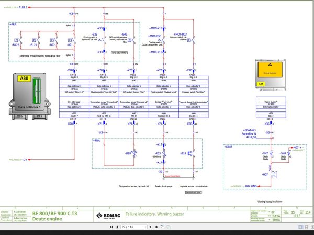Select the -R03 resistor symbol
The image size is (314, 235).
(164, 153)
